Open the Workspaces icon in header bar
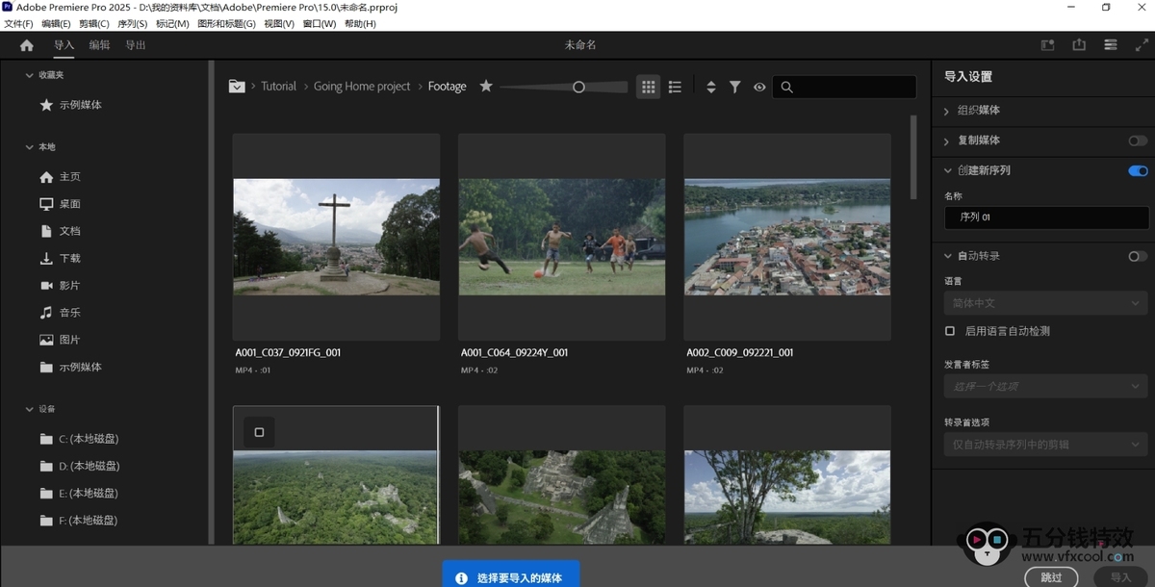The image size is (1155, 587). (x=1048, y=45)
